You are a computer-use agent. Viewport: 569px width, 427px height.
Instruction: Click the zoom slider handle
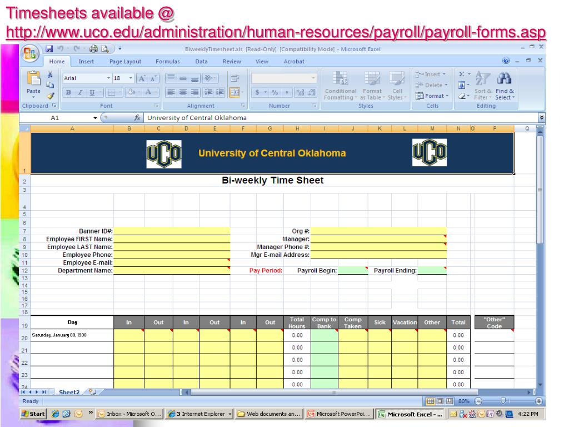tap(503, 401)
